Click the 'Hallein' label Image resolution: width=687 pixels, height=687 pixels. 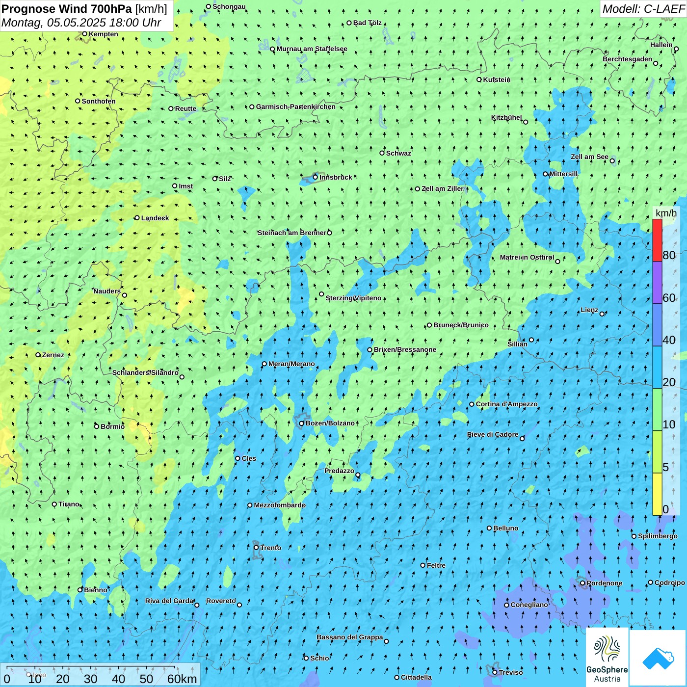(x=661, y=45)
